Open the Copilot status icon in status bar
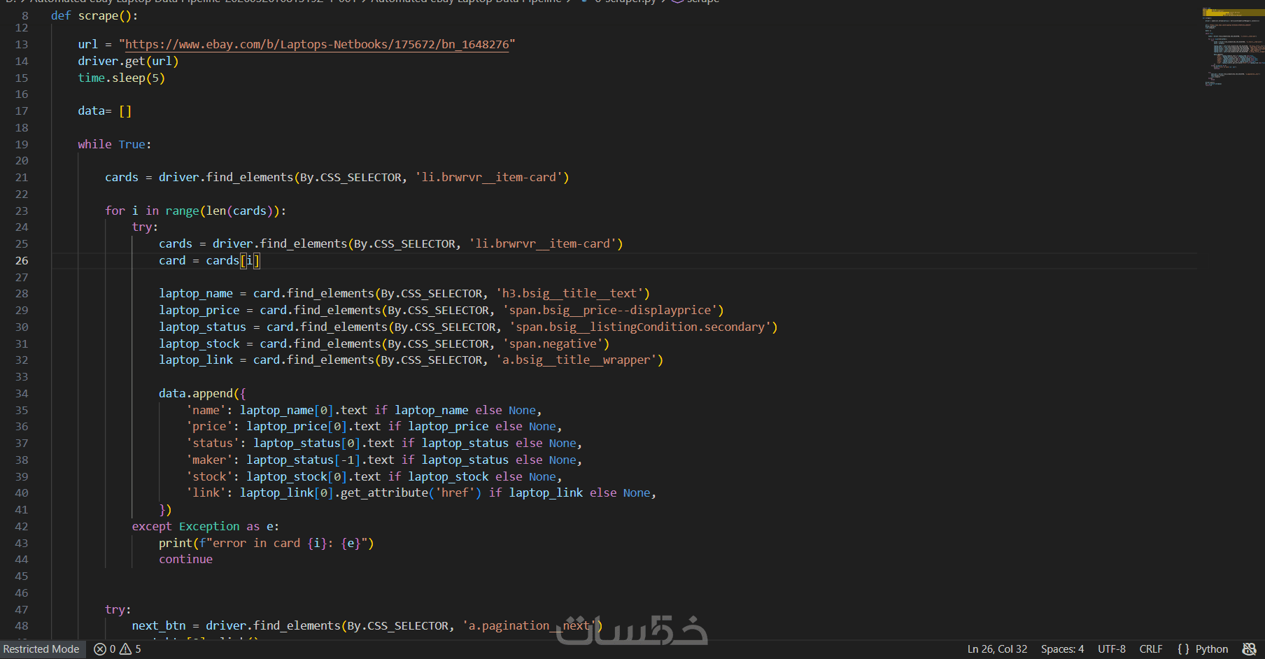 [x=1249, y=649]
